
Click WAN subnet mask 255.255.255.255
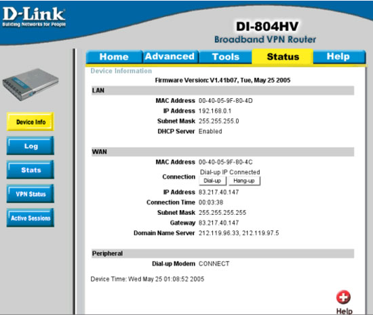click(222, 213)
